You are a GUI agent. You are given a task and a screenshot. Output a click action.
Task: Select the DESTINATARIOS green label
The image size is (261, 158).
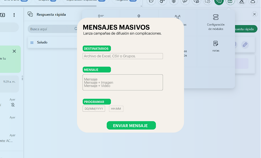tap(97, 49)
